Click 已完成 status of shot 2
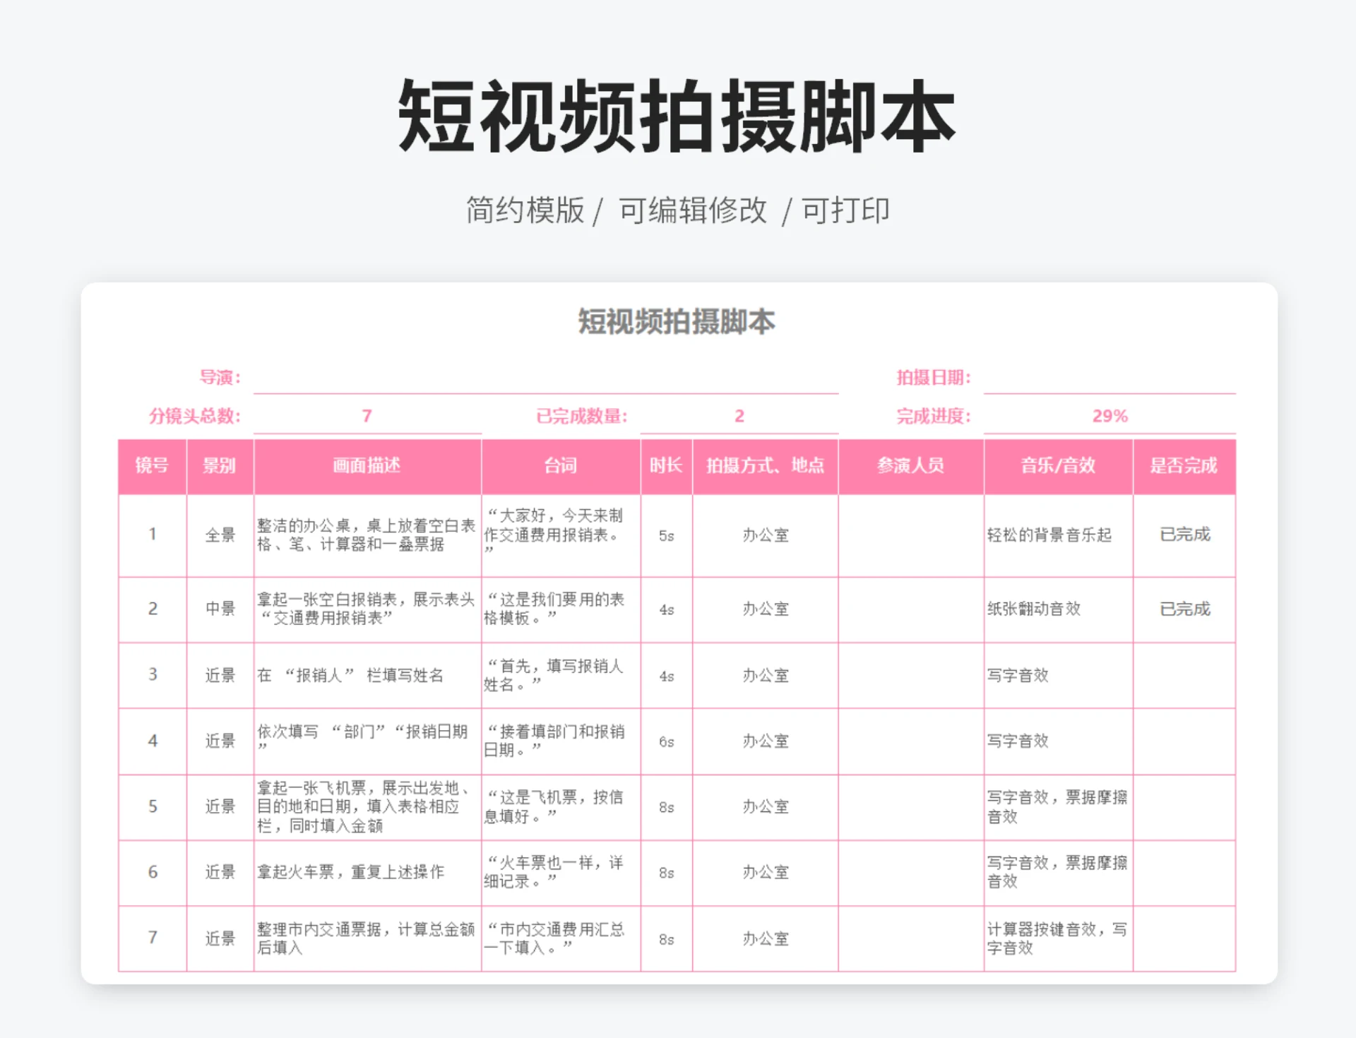 coord(1186,609)
